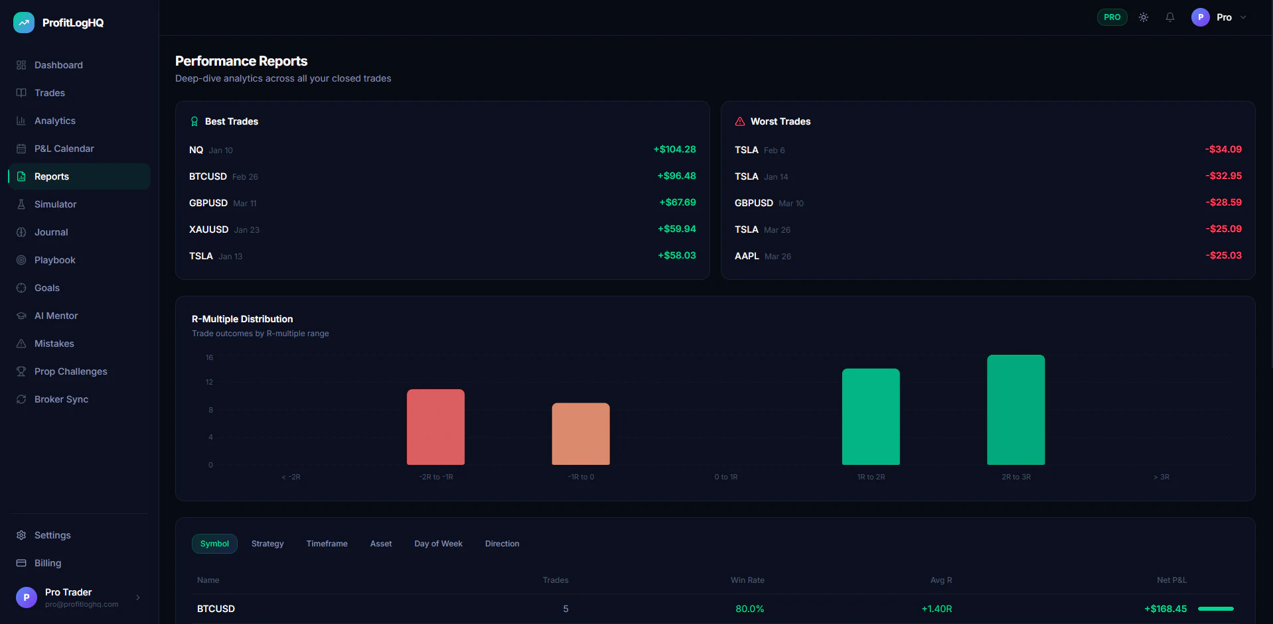This screenshot has height=624, width=1273.
Task: Click the +$104.28 profit value
Action: coord(674,149)
